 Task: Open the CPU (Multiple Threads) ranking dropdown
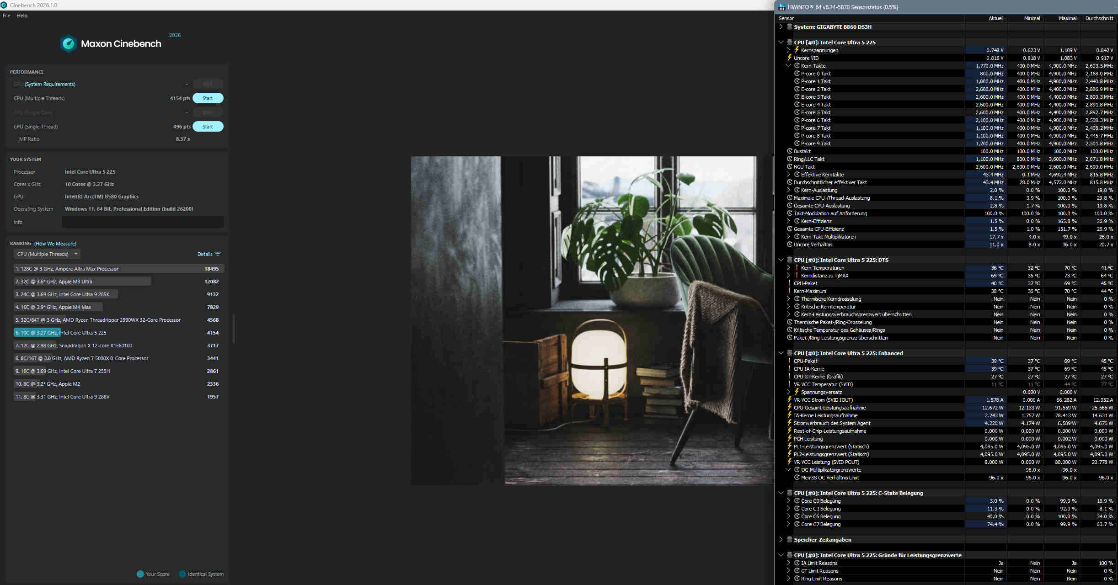tap(47, 254)
